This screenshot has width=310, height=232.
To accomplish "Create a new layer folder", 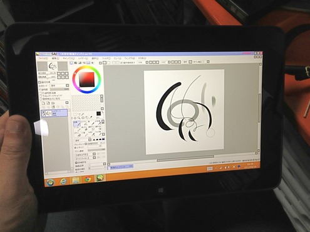I will pos(53,103).
